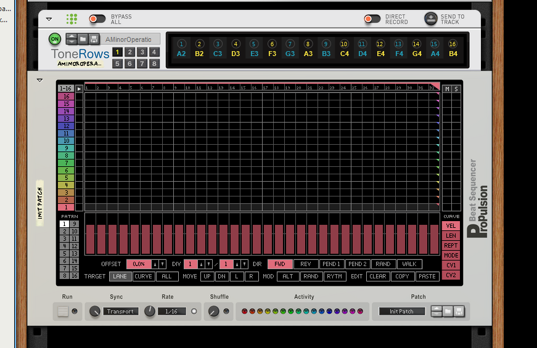The width and height of the screenshot is (537, 348).
Task: Select the VEL curve tab
Action: (451, 226)
